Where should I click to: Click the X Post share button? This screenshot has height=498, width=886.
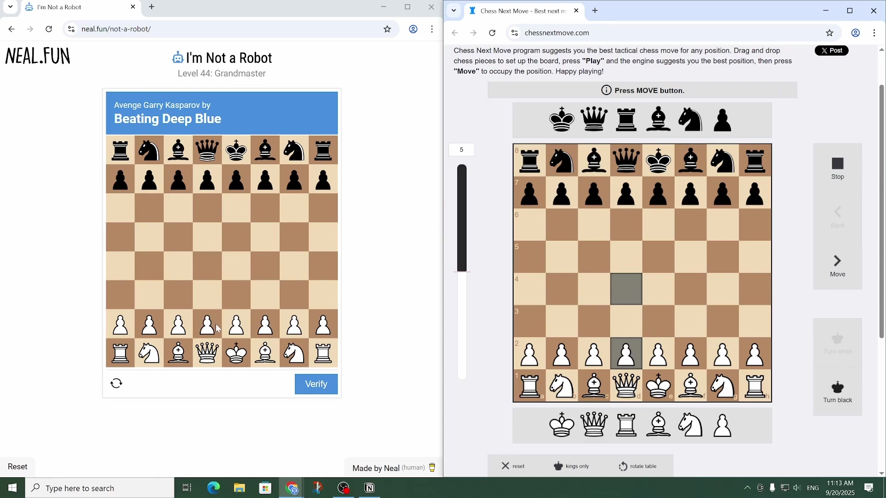(x=832, y=51)
